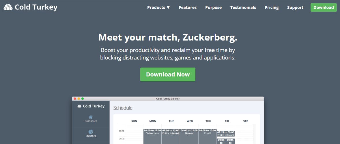Open the Dashboard home icon in sidebar

click(x=91, y=117)
